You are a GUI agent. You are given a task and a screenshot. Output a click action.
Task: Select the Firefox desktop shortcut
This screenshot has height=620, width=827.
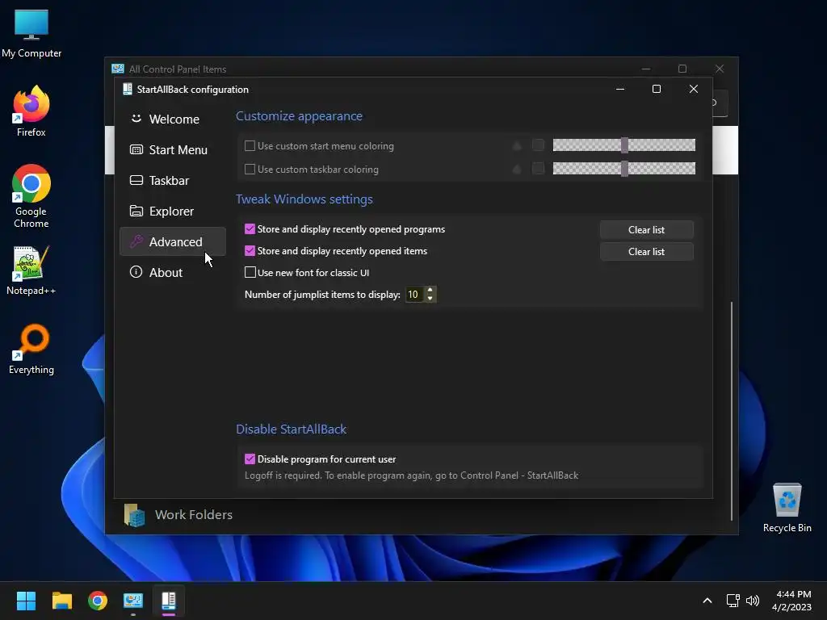pyautogui.click(x=31, y=111)
